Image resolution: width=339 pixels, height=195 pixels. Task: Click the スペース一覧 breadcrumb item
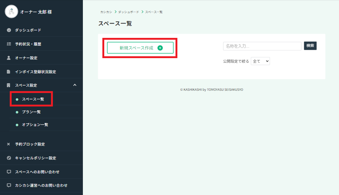[154, 12]
